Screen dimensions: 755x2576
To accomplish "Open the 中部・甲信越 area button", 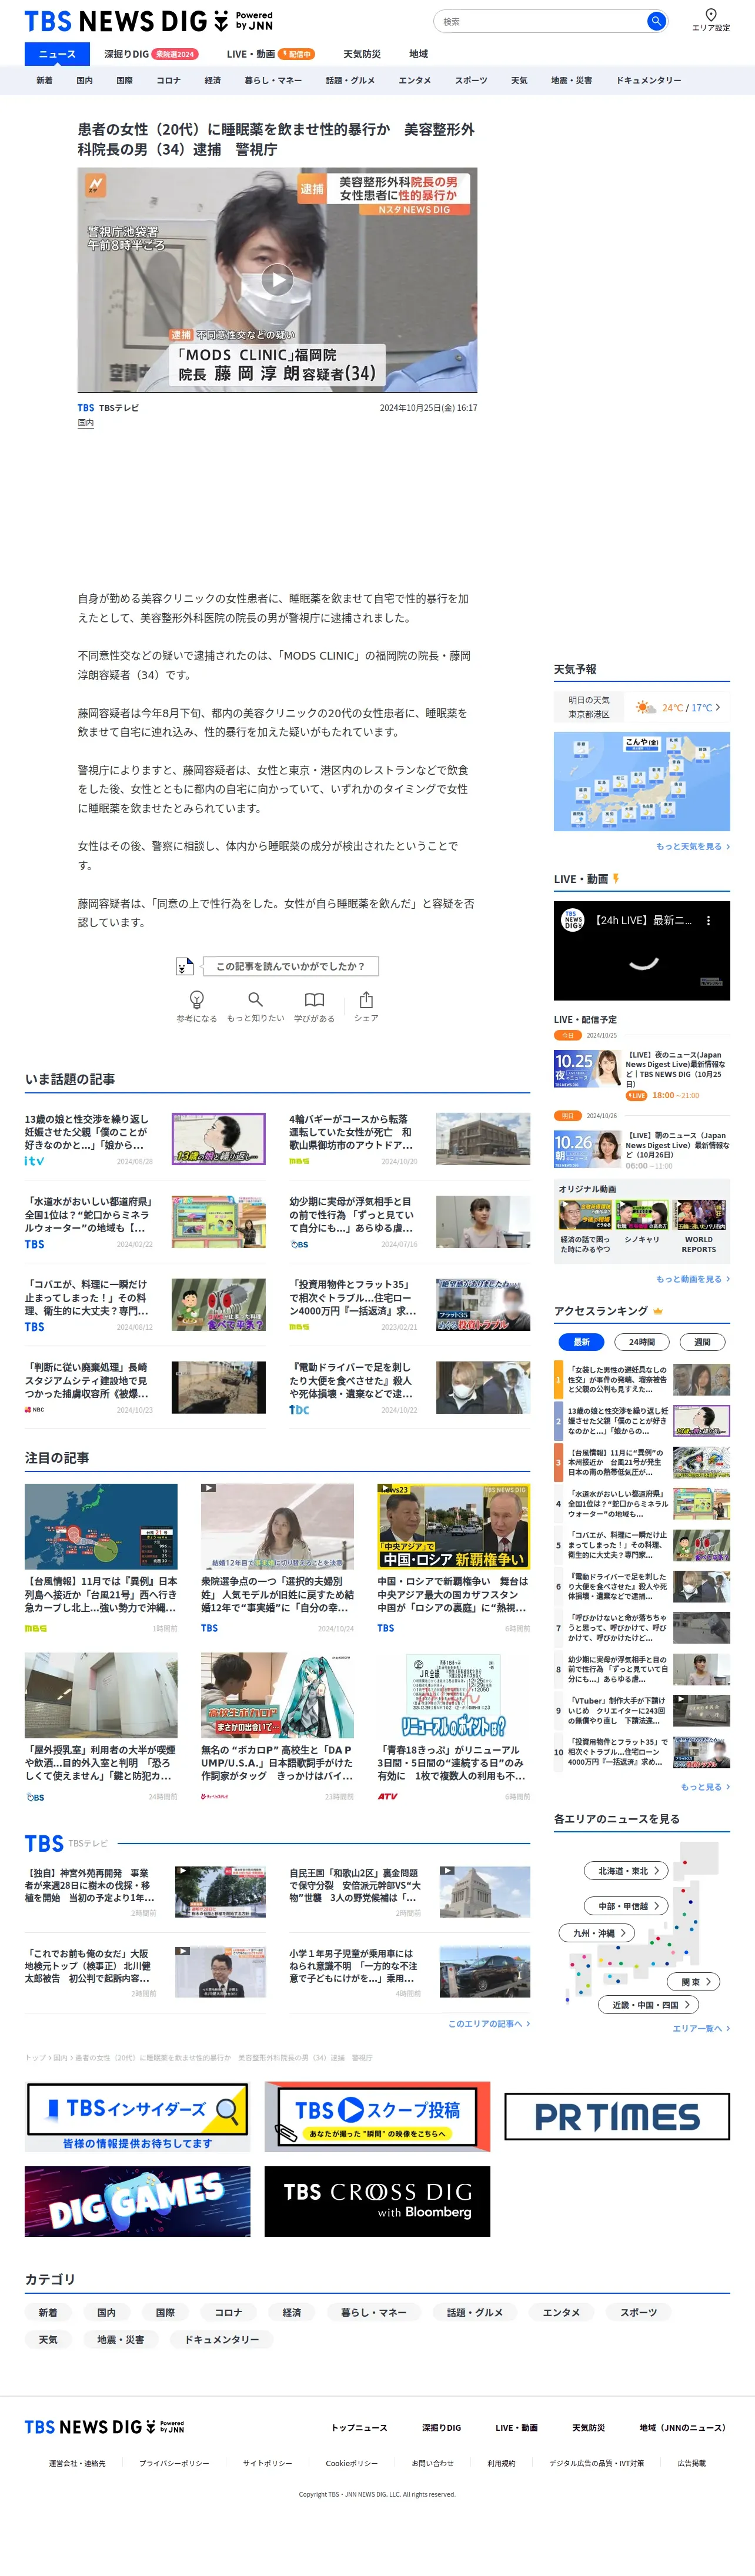I will [x=627, y=1906].
